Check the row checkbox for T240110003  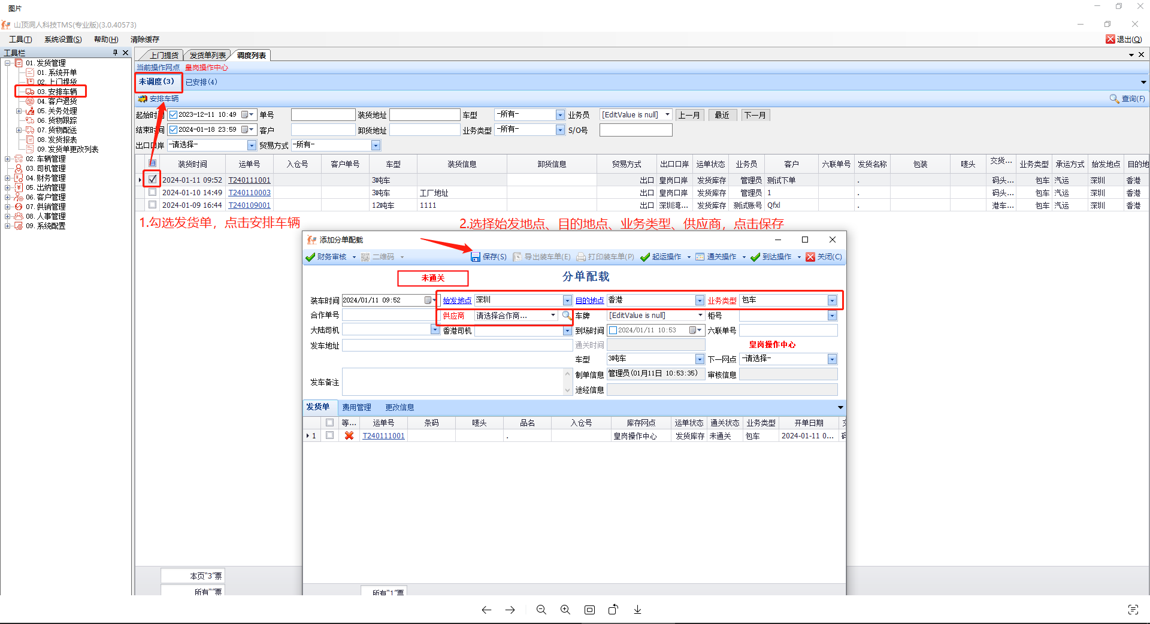point(153,192)
